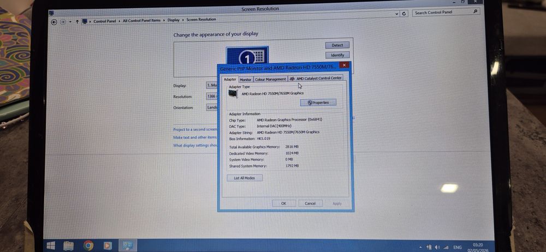The height and width of the screenshot is (252, 546).
Task: Switch to AMD Catalyst Control Center tab
Action: point(316,79)
